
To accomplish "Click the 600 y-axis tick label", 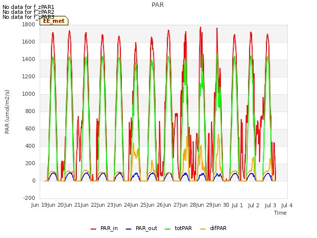I will coord(30,129).
